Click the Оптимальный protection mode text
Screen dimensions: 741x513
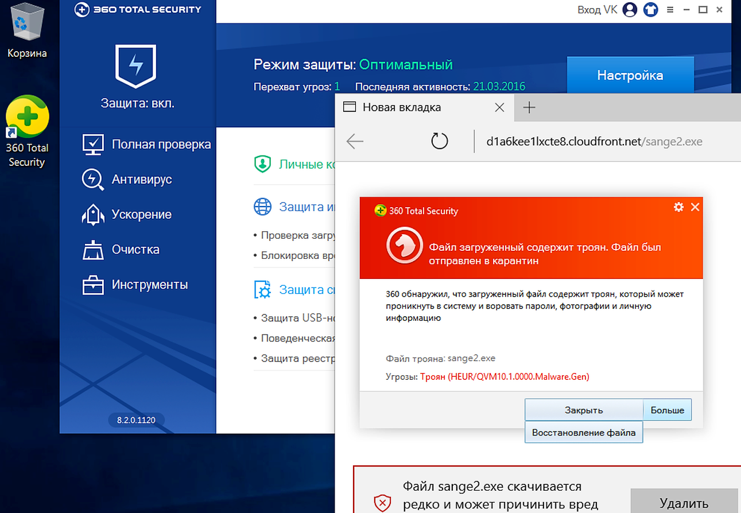click(406, 64)
